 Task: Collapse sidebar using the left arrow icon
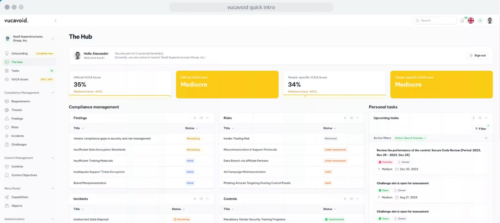pos(55,20)
